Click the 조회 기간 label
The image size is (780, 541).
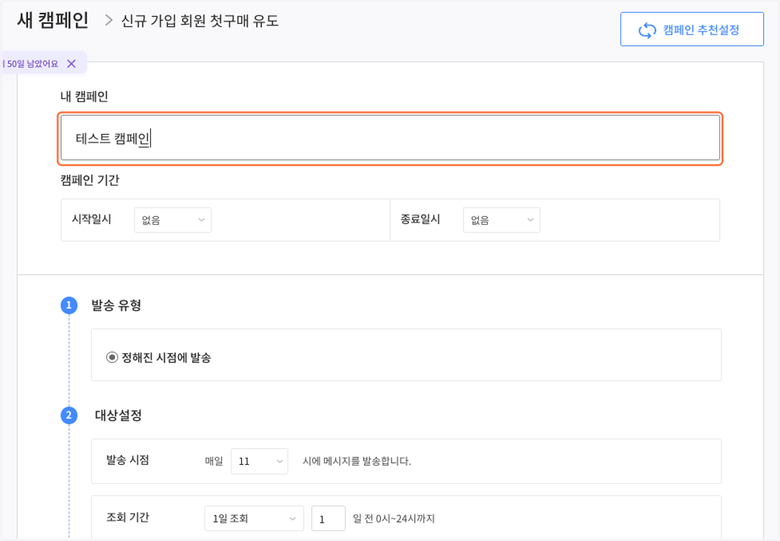pos(127,517)
